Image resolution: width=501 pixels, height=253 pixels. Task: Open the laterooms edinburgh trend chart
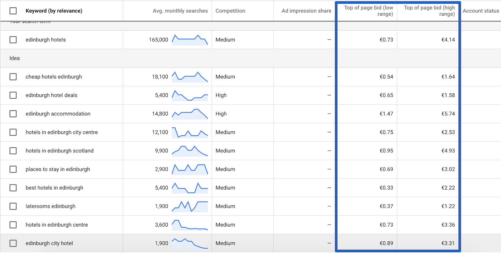190,206
